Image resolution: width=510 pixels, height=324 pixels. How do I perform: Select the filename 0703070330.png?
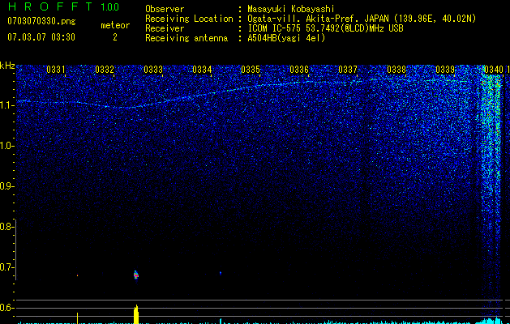point(41,21)
